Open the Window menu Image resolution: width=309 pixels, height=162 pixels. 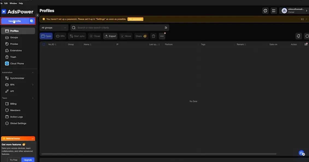[13, 3]
